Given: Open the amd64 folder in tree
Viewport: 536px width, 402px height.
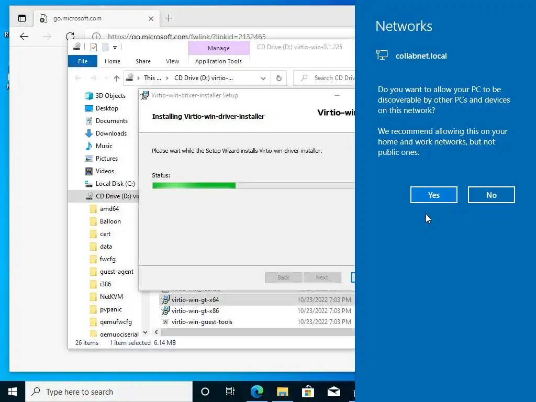Looking at the screenshot, I should point(104,209).
